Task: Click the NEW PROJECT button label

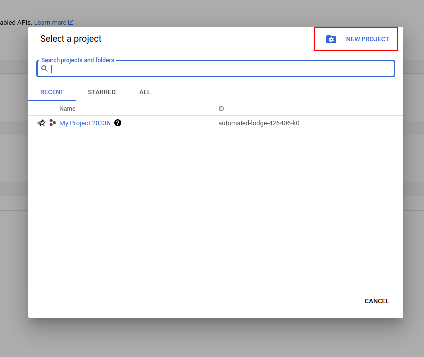Action: coord(367,39)
